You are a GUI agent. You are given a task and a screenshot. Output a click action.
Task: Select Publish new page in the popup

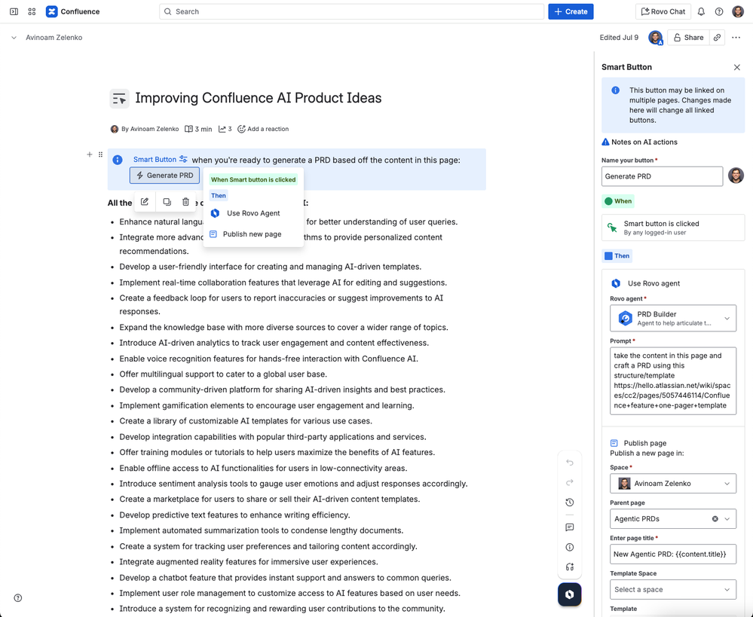point(246,234)
